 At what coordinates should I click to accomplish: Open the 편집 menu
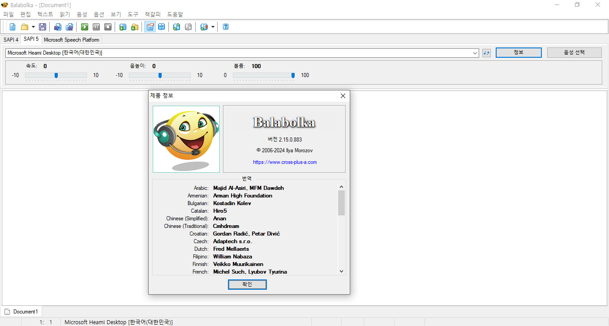(26, 14)
